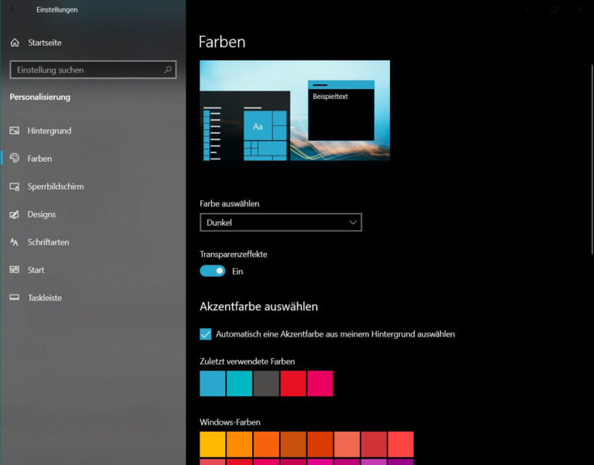Pick the recent pink color swatch

coord(320,384)
